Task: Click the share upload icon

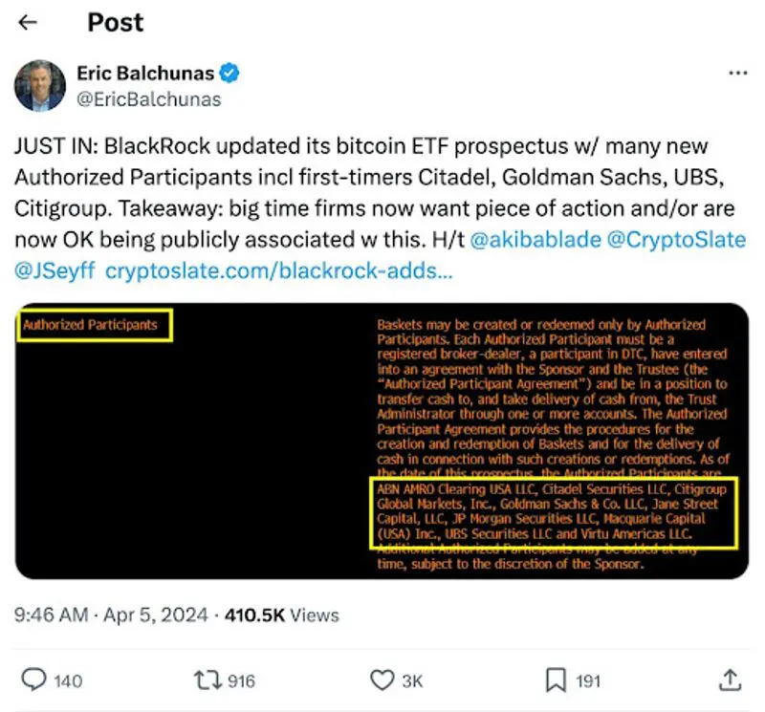Action: click(730, 680)
